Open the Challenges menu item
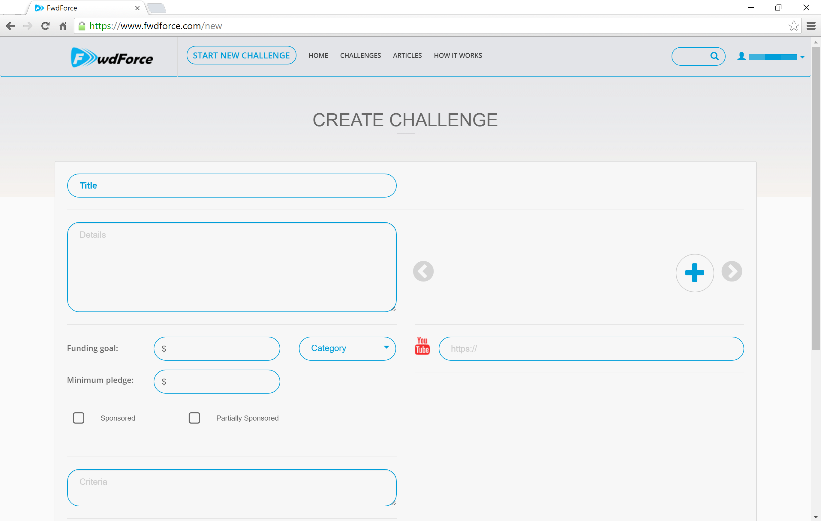Screen dimensions: 821x521 (360, 55)
